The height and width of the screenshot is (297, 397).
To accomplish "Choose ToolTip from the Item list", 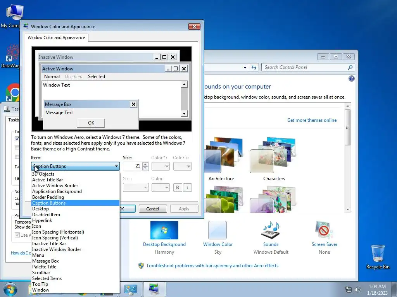I will [x=75, y=284].
